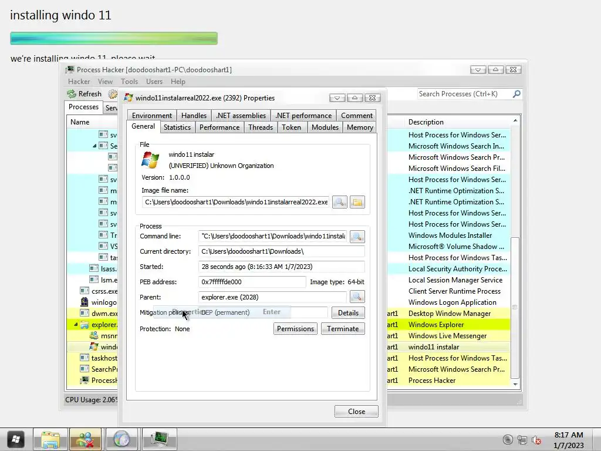Click the windo11 process flag icon in tree

pyautogui.click(x=94, y=346)
